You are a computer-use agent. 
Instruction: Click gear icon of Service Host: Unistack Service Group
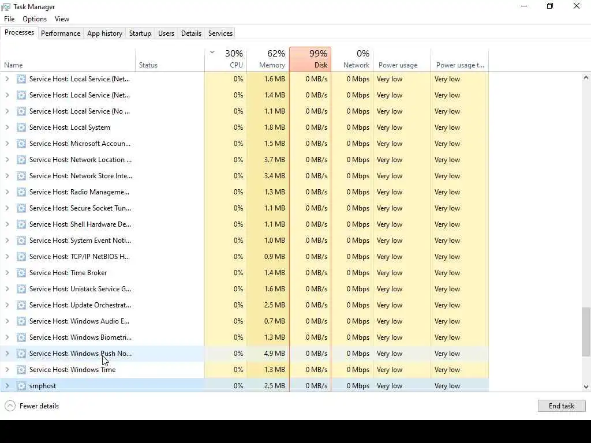[21, 289]
